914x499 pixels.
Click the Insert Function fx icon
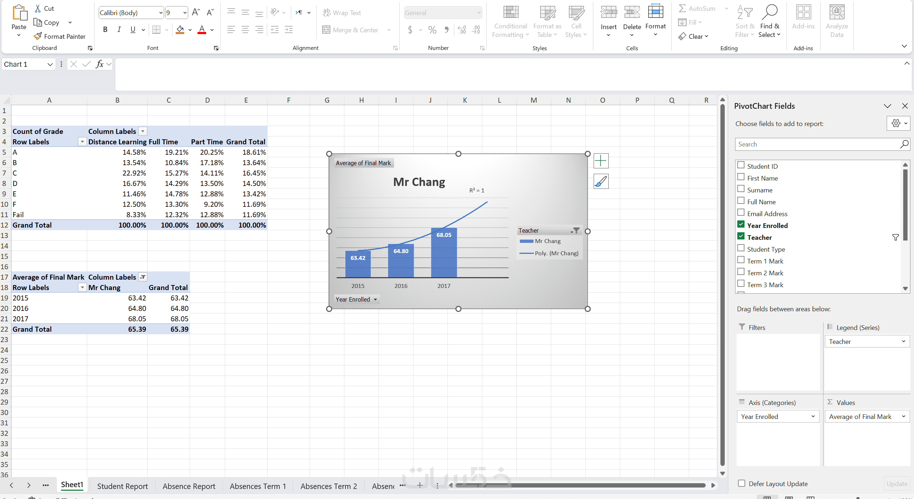point(99,64)
